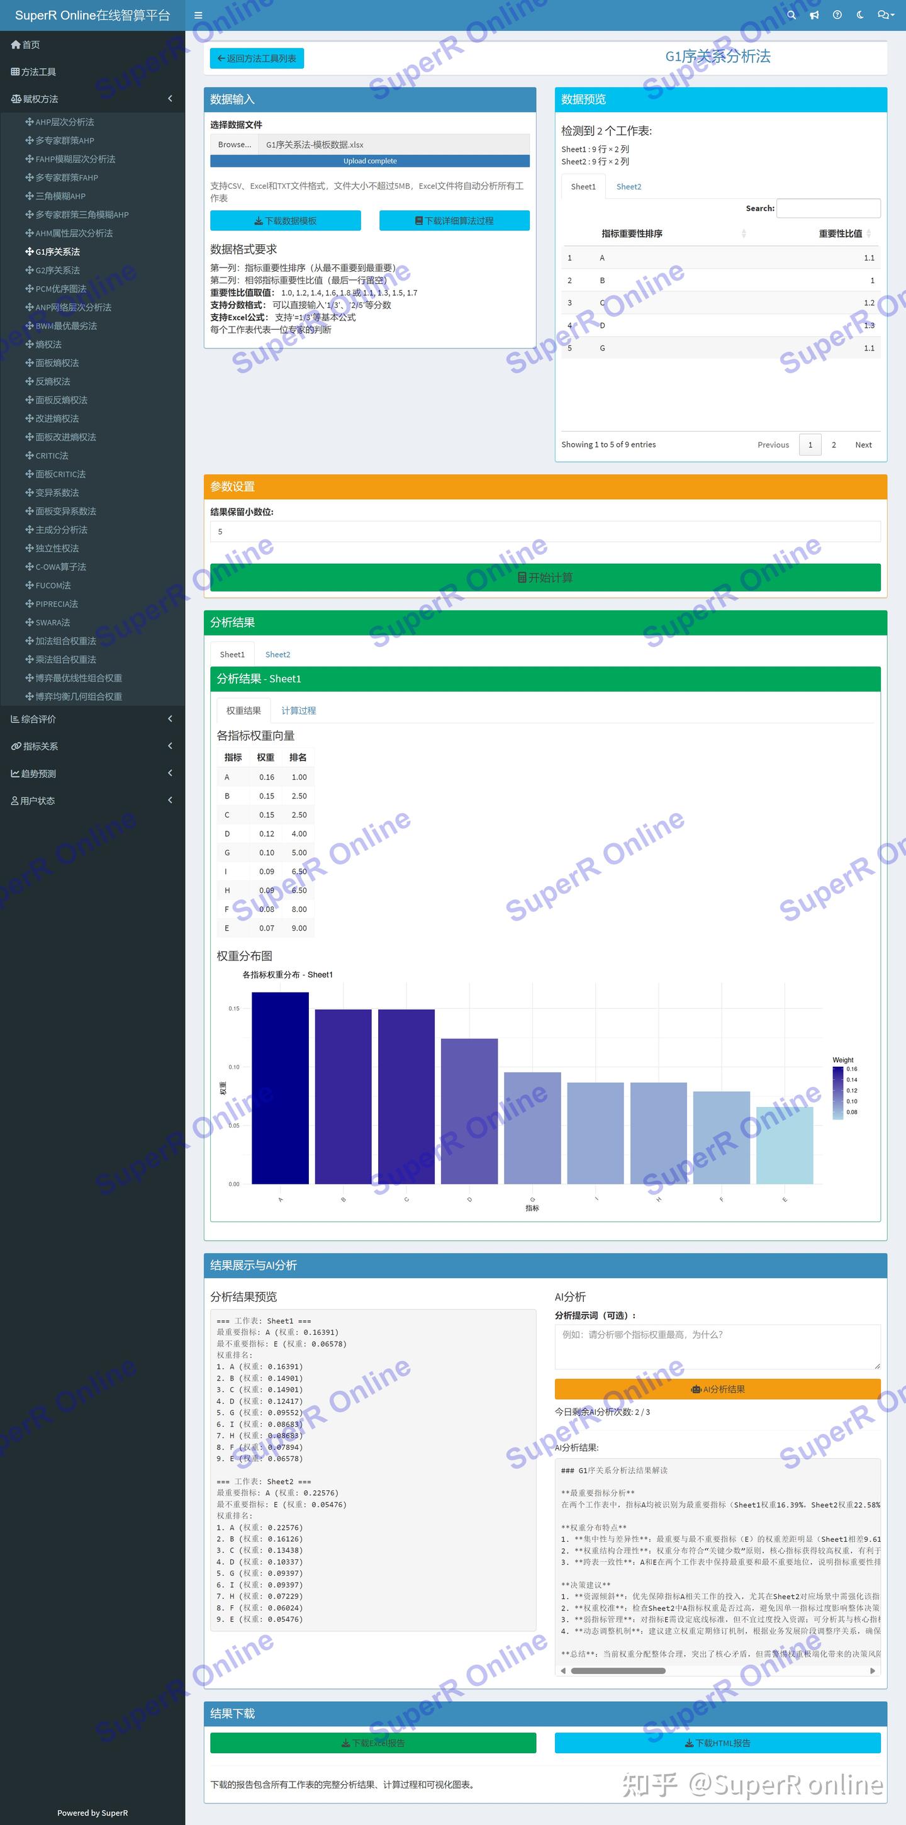Click the balance scale icon for 赋权方法
This screenshot has height=1825, width=906.
coord(16,99)
